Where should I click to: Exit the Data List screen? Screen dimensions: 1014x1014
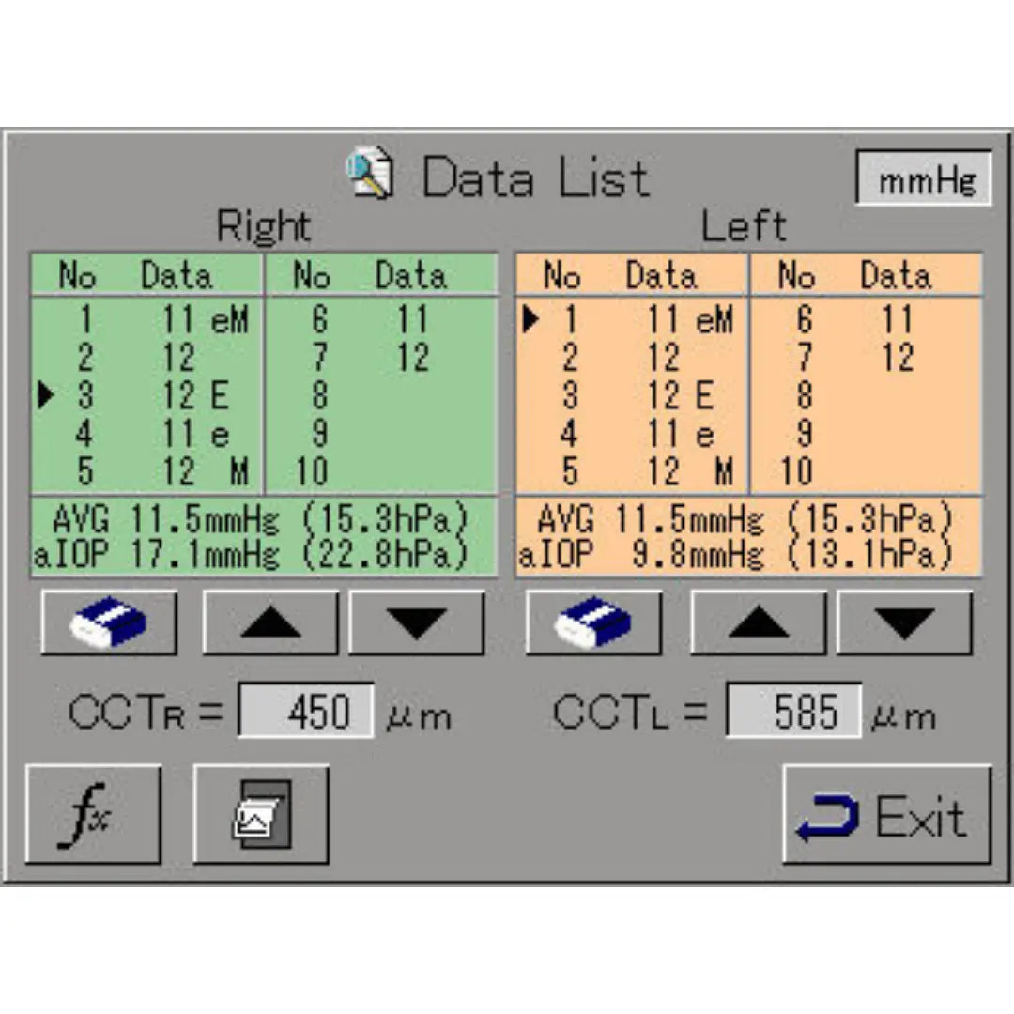point(886,814)
